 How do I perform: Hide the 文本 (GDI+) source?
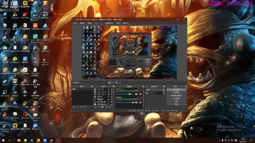point(109,94)
